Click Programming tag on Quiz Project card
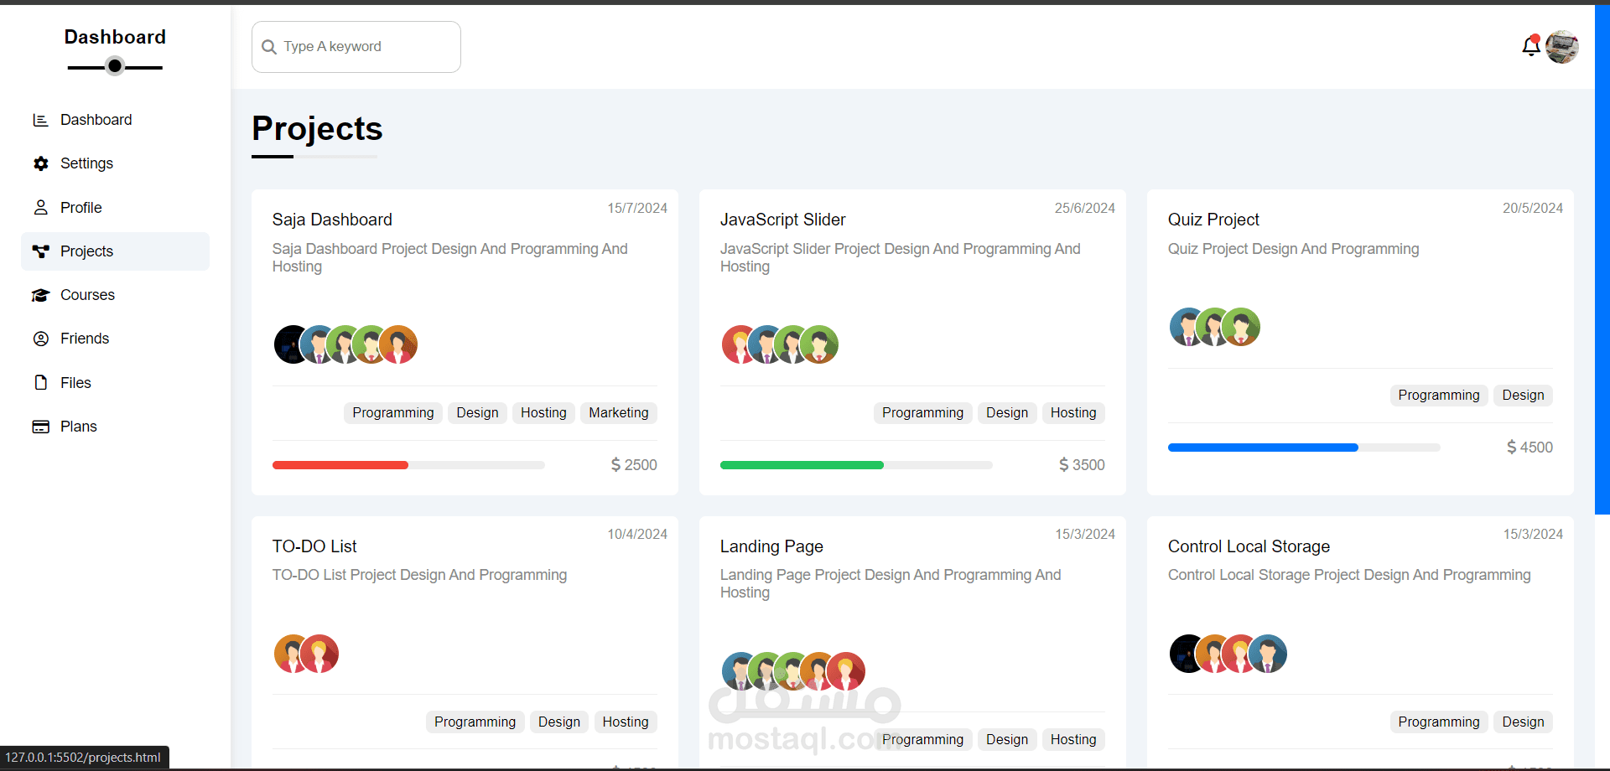This screenshot has width=1610, height=771. click(x=1438, y=395)
